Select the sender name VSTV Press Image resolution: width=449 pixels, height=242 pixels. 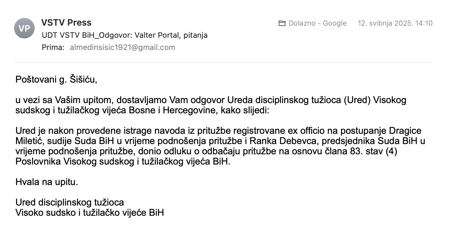coord(66,23)
